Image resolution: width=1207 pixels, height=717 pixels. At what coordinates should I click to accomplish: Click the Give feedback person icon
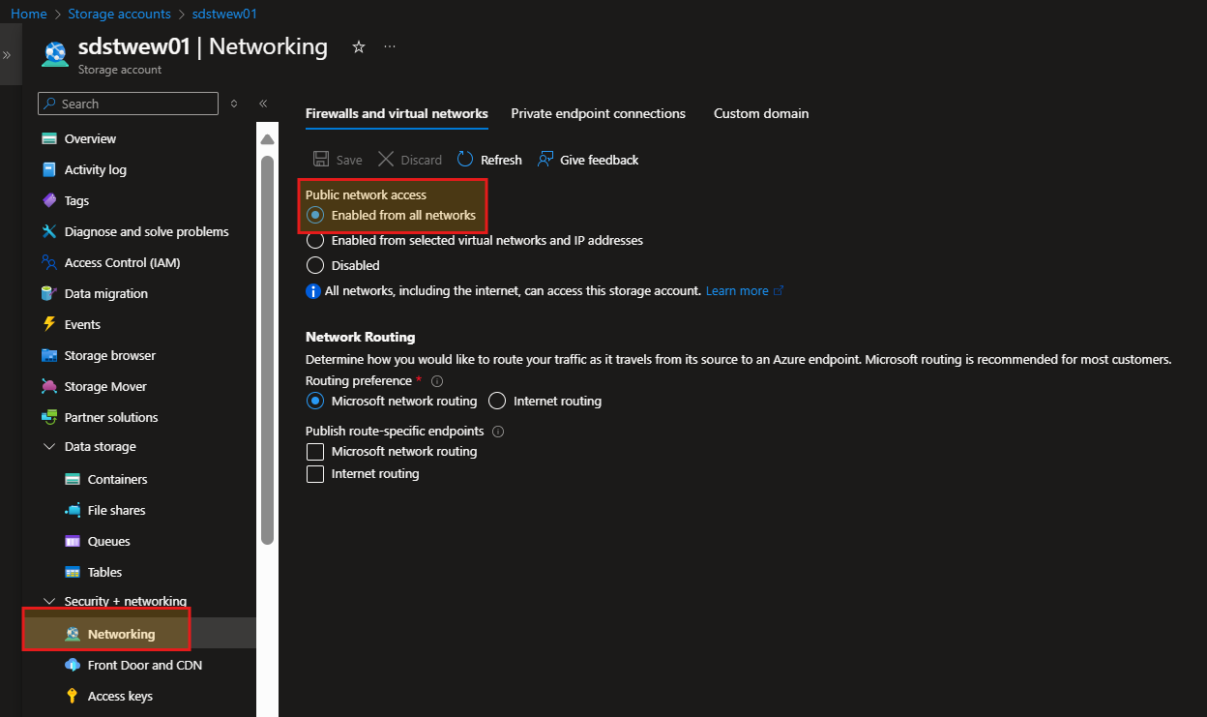tap(545, 160)
